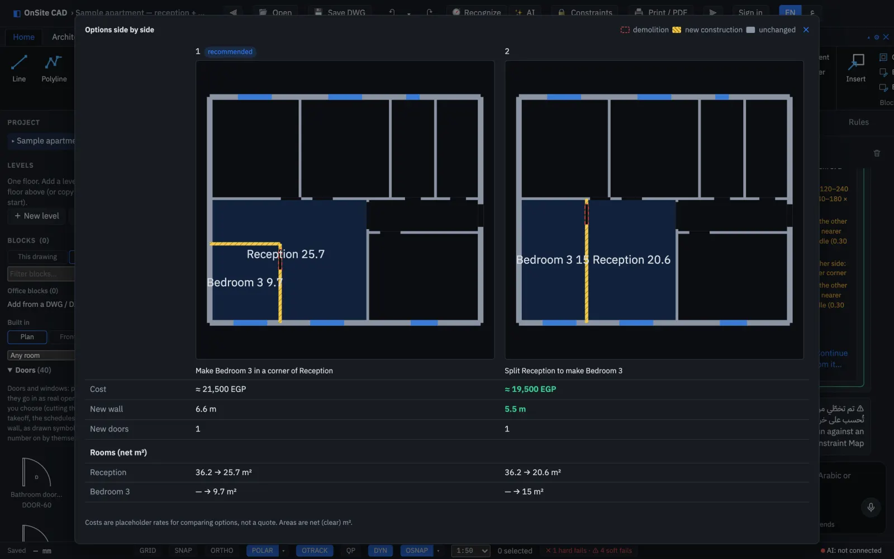Open the Rules tab in right panel

[858, 122]
